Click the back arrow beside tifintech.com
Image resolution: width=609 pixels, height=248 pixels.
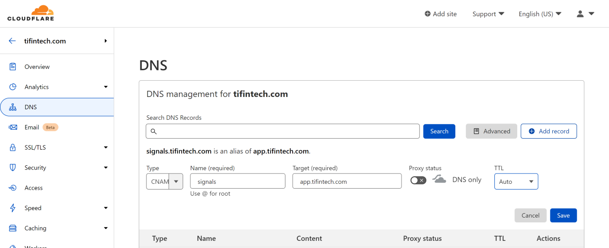12,41
